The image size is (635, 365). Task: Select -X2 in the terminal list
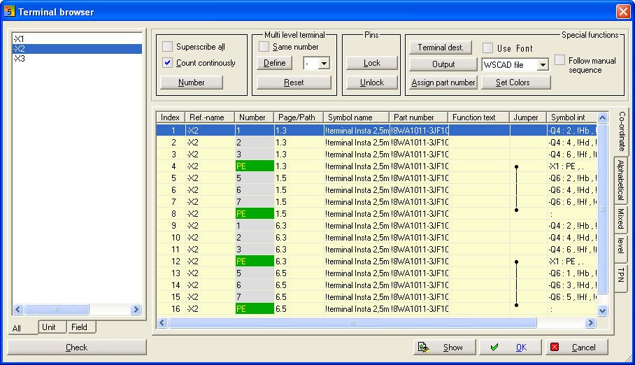click(77, 49)
